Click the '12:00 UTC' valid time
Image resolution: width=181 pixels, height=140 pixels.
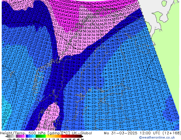[150, 133]
